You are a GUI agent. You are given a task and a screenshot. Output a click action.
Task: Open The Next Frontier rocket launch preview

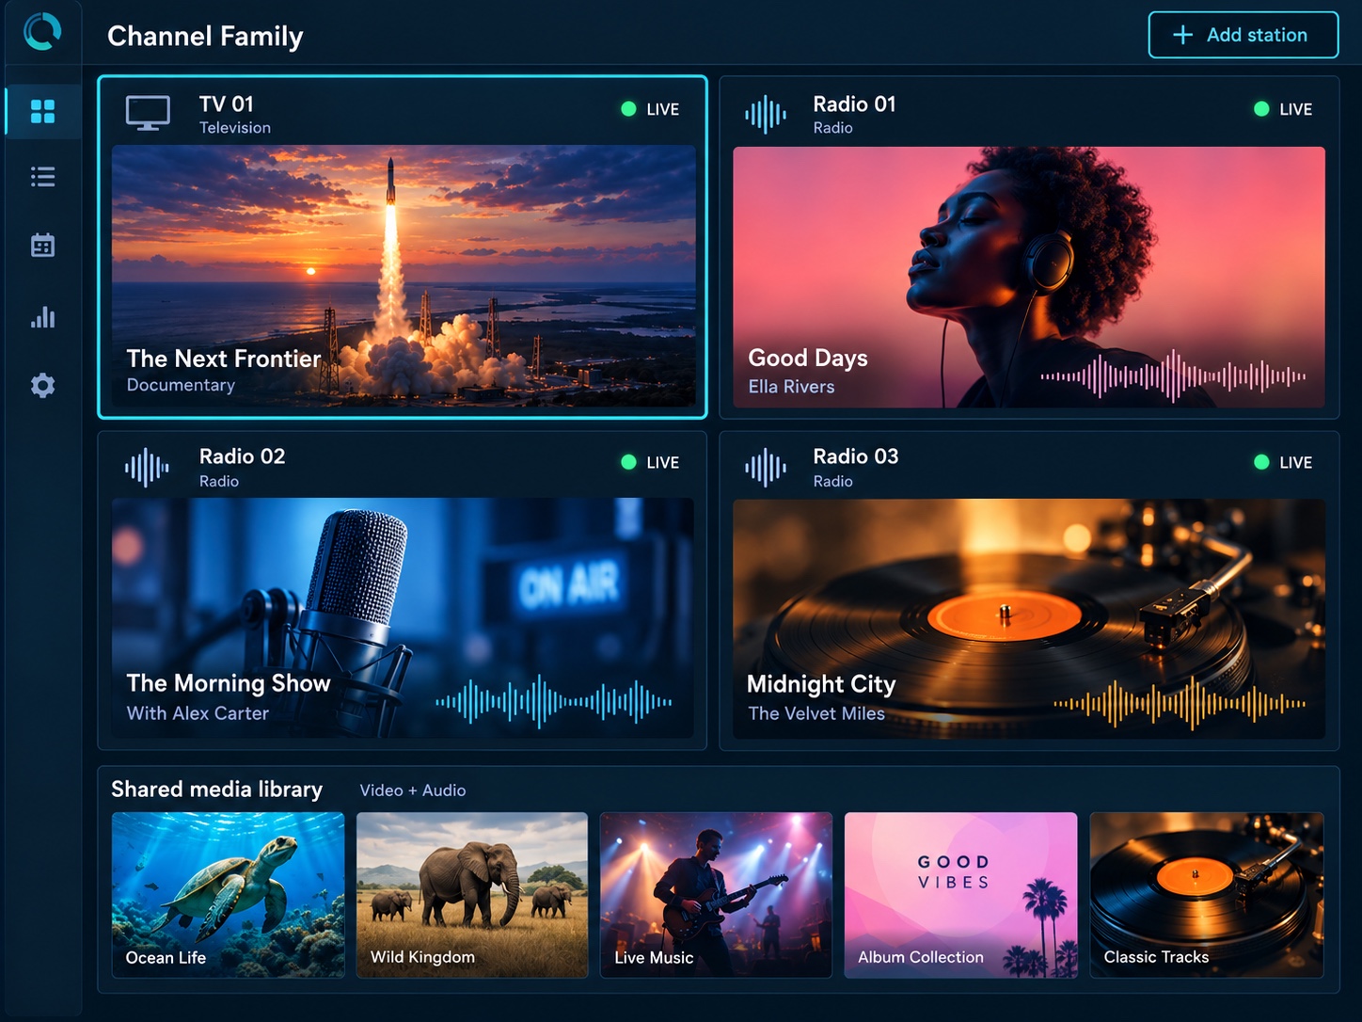404,276
